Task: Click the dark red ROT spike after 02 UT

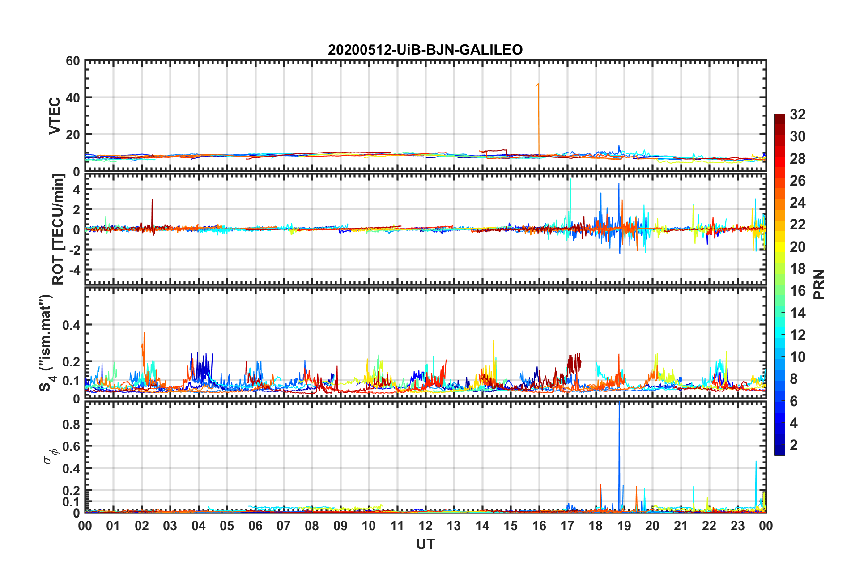Action: point(152,217)
